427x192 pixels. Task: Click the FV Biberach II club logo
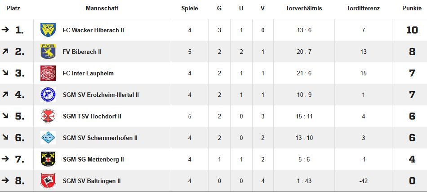point(48,52)
